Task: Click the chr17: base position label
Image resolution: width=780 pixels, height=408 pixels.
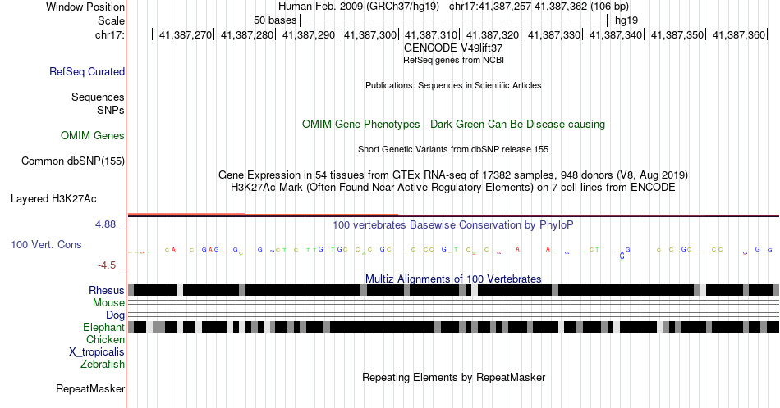Action: tap(110, 34)
